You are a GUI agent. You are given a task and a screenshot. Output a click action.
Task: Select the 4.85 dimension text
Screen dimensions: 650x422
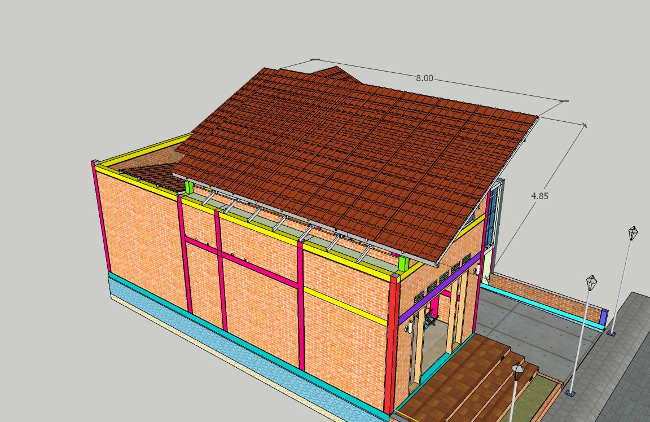tap(539, 196)
